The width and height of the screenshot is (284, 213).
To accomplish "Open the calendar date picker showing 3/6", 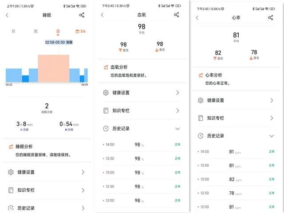I will point(80,32).
